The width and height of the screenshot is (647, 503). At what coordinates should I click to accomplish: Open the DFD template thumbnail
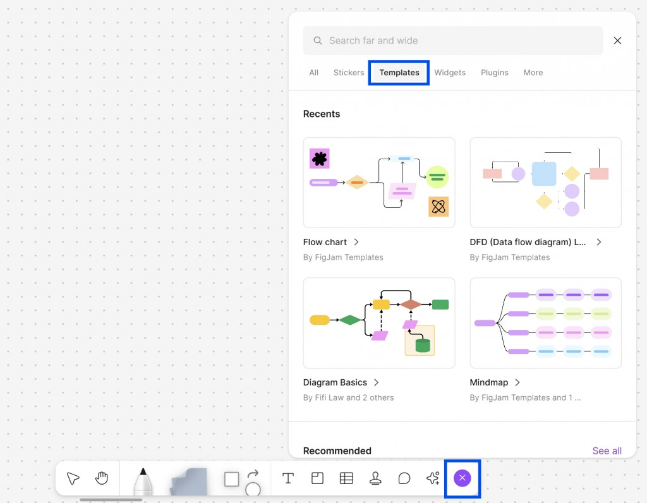click(x=545, y=183)
